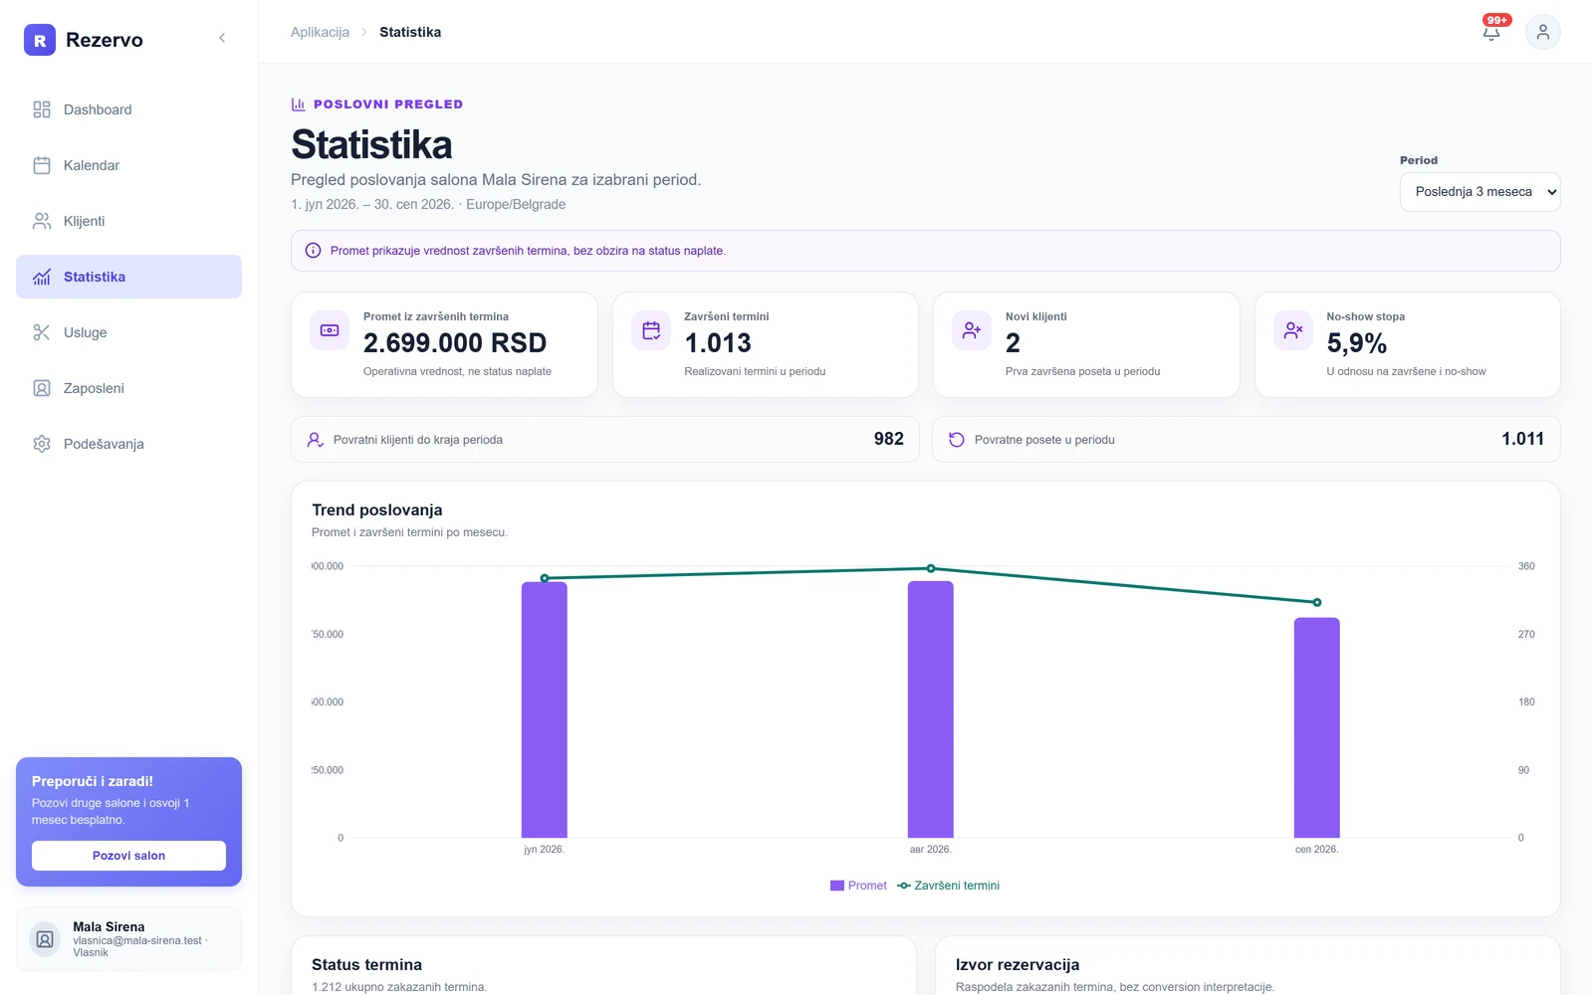
Task: Click the 982 povratni klijenti value
Action: click(889, 439)
